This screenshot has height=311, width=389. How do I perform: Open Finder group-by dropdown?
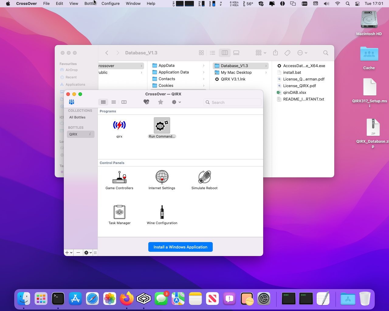(261, 53)
